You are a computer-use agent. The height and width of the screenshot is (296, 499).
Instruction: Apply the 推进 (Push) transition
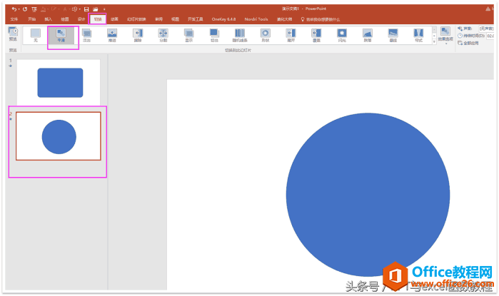pyautogui.click(x=112, y=35)
